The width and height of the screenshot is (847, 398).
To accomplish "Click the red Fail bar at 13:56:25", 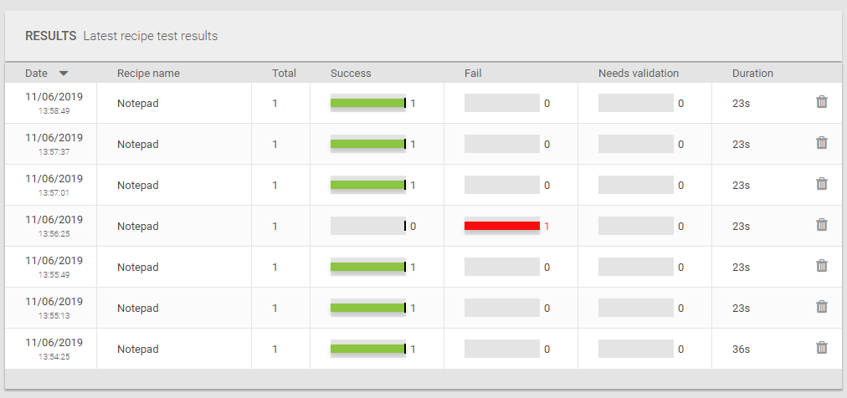I will [x=502, y=226].
